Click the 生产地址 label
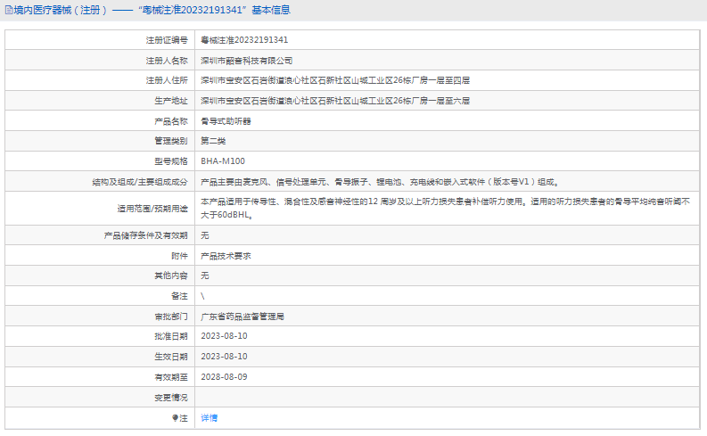Image resolution: width=707 pixels, height=436 pixels. 171,101
